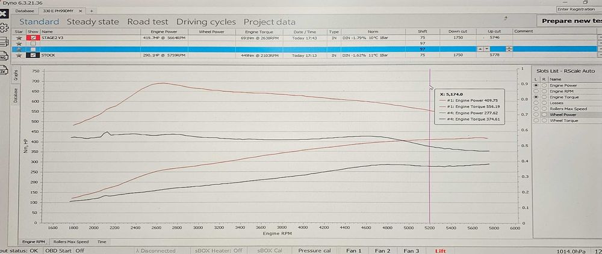This screenshot has width=602, height=254.
Task: Toggle Fan 1 in status bar
Action: (x=354, y=250)
